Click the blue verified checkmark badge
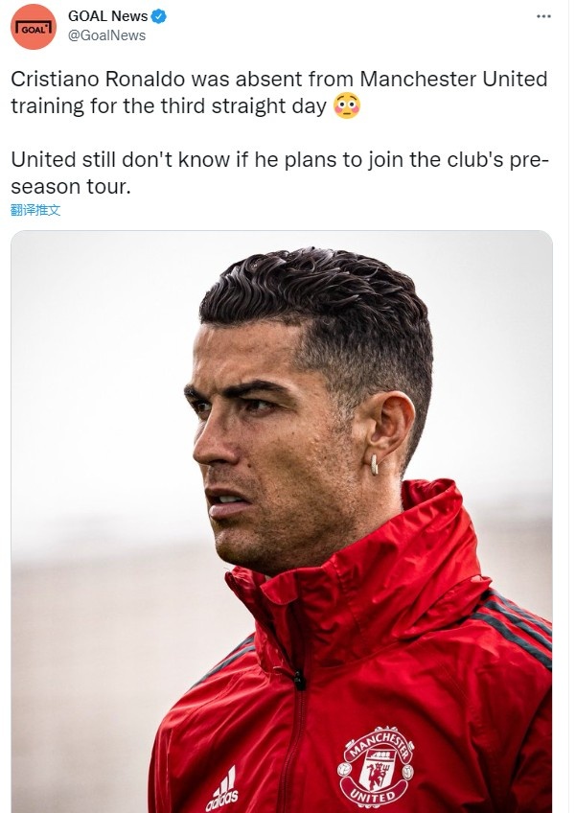 159,16
